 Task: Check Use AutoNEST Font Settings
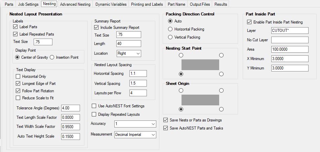94,106
